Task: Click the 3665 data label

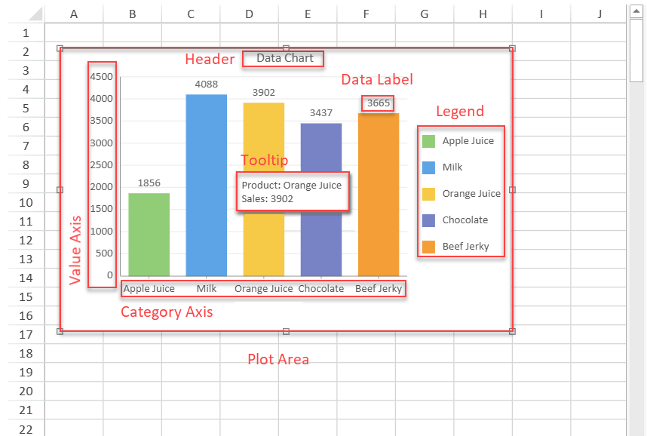Action: tap(379, 103)
